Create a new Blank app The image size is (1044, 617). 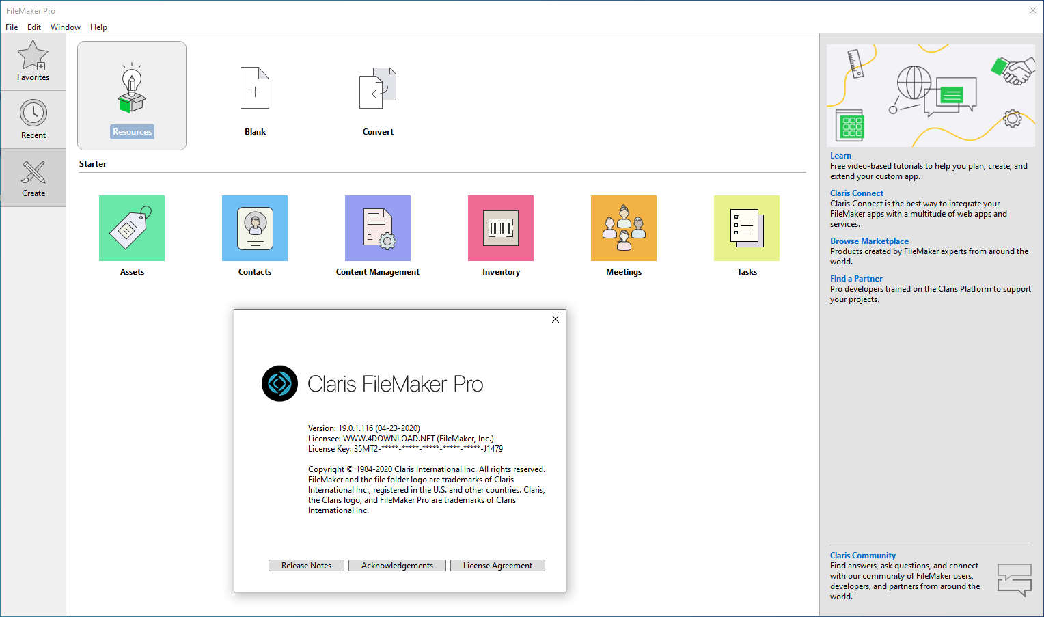pyautogui.click(x=254, y=99)
